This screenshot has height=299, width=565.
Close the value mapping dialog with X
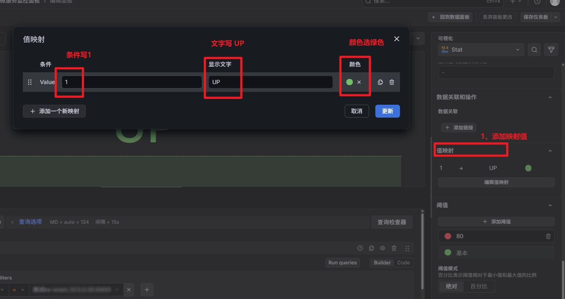point(397,39)
